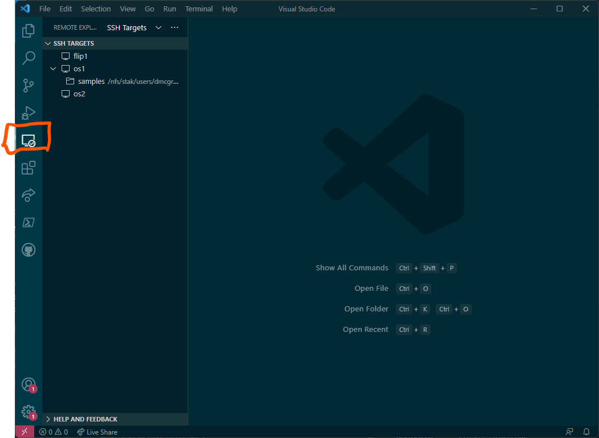The width and height of the screenshot is (599, 438).
Task: Open the feedback icon in status bar
Action: 569,432
